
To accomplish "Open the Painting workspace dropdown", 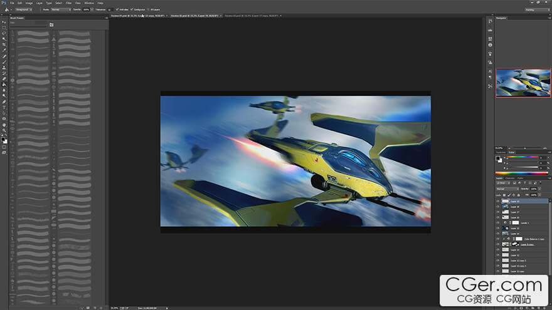I will pyautogui.click(x=536, y=9).
